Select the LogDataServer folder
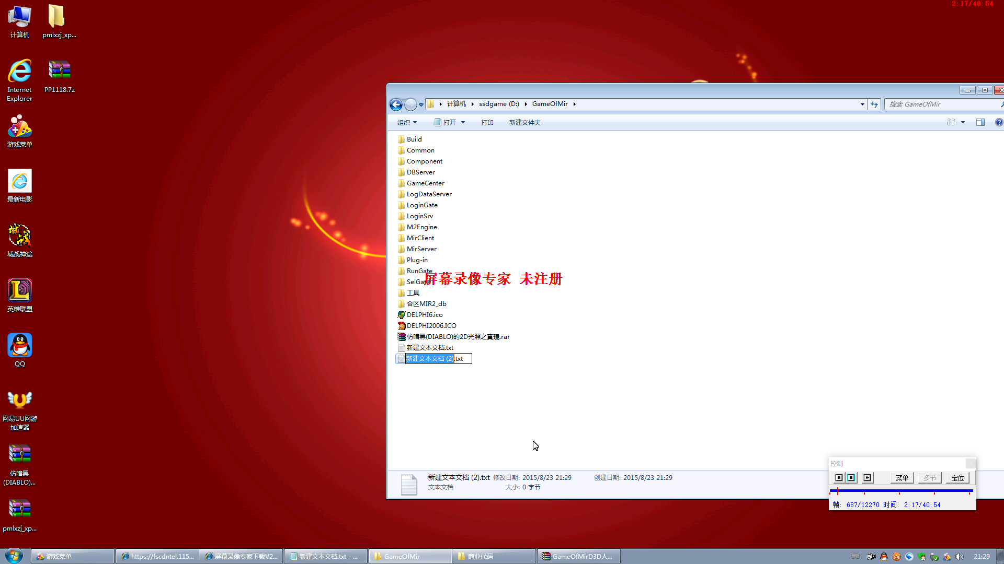Screen dimensions: 1004x564 point(425,194)
